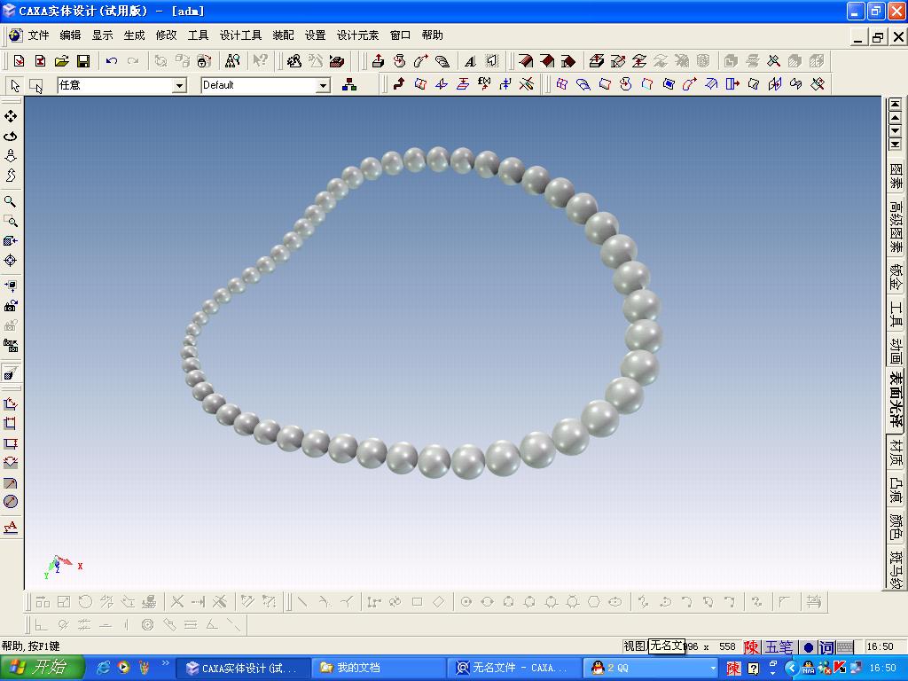This screenshot has width=908, height=681.
Task: Open the design tree search icon
Action: point(232,61)
